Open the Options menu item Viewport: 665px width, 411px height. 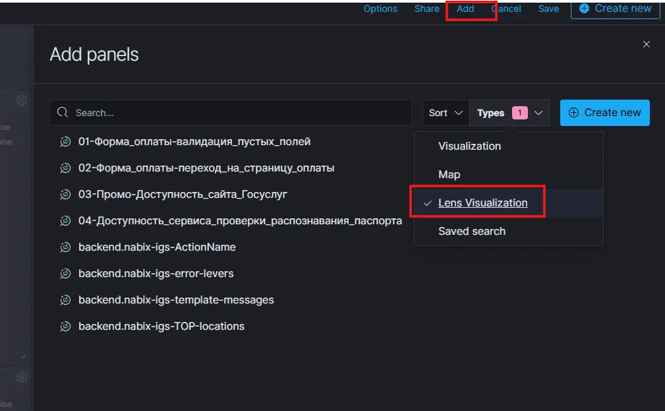pos(380,9)
